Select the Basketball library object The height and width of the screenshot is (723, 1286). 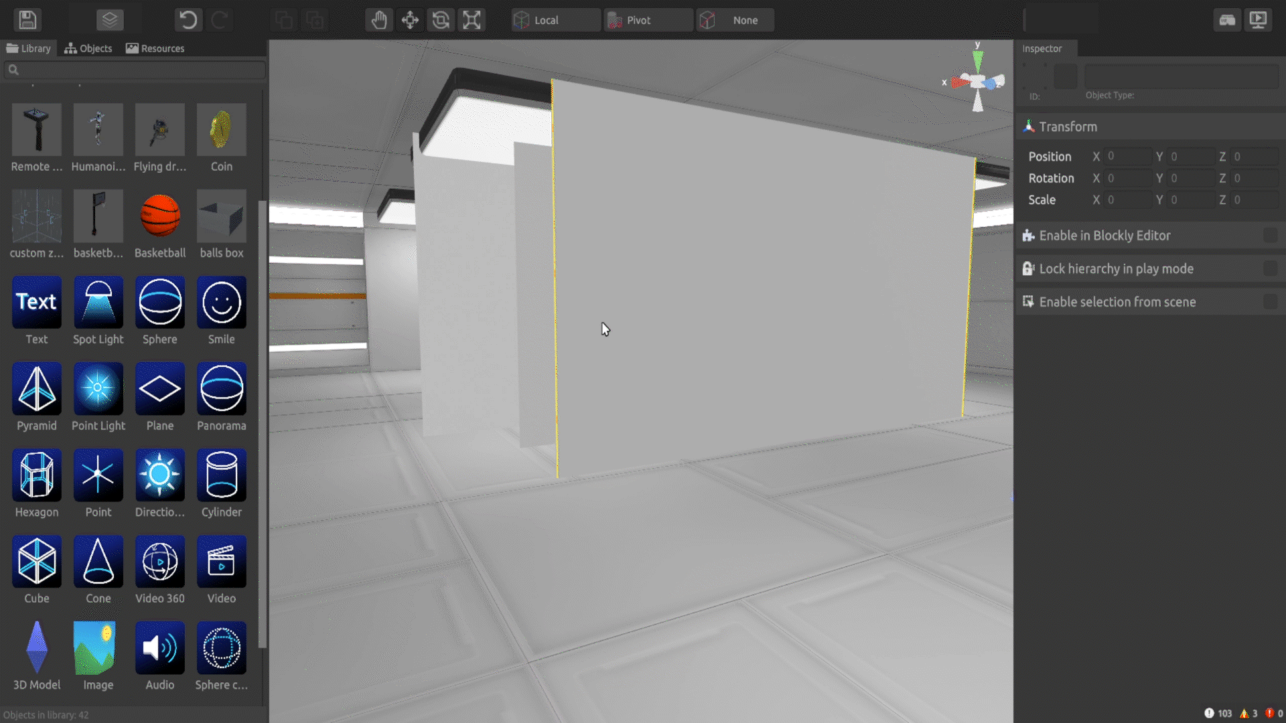(x=160, y=216)
